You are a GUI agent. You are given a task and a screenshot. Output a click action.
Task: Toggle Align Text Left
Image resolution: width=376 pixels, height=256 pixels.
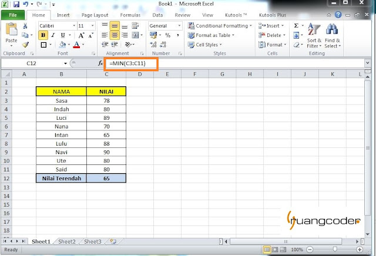pos(105,35)
